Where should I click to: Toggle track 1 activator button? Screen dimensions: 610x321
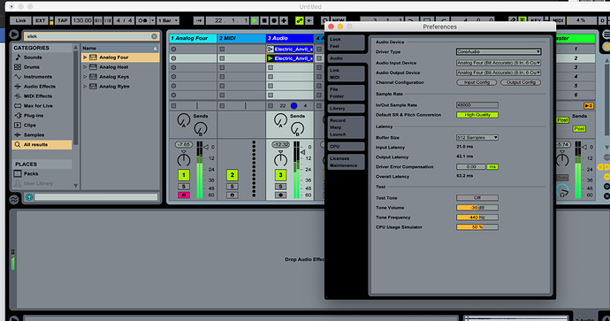[184, 175]
